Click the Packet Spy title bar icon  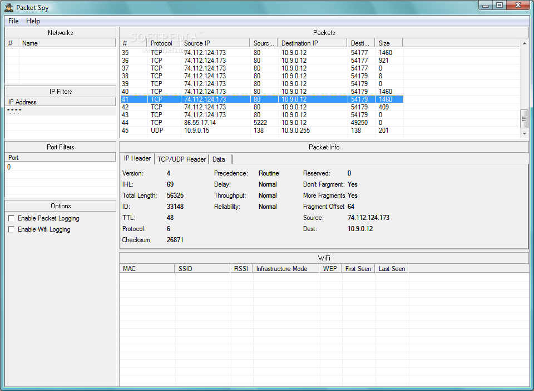coord(9,7)
